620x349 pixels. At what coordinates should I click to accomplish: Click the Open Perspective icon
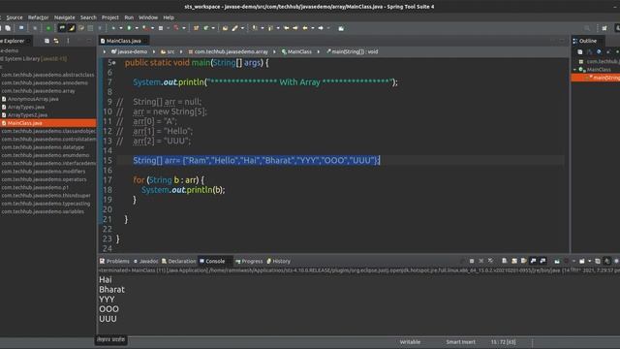pyautogui.click(x=604, y=28)
